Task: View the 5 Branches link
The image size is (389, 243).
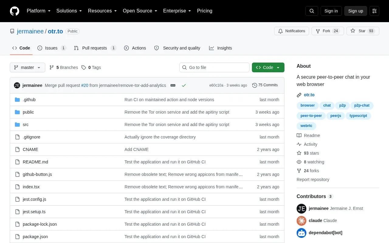Action: [64, 67]
